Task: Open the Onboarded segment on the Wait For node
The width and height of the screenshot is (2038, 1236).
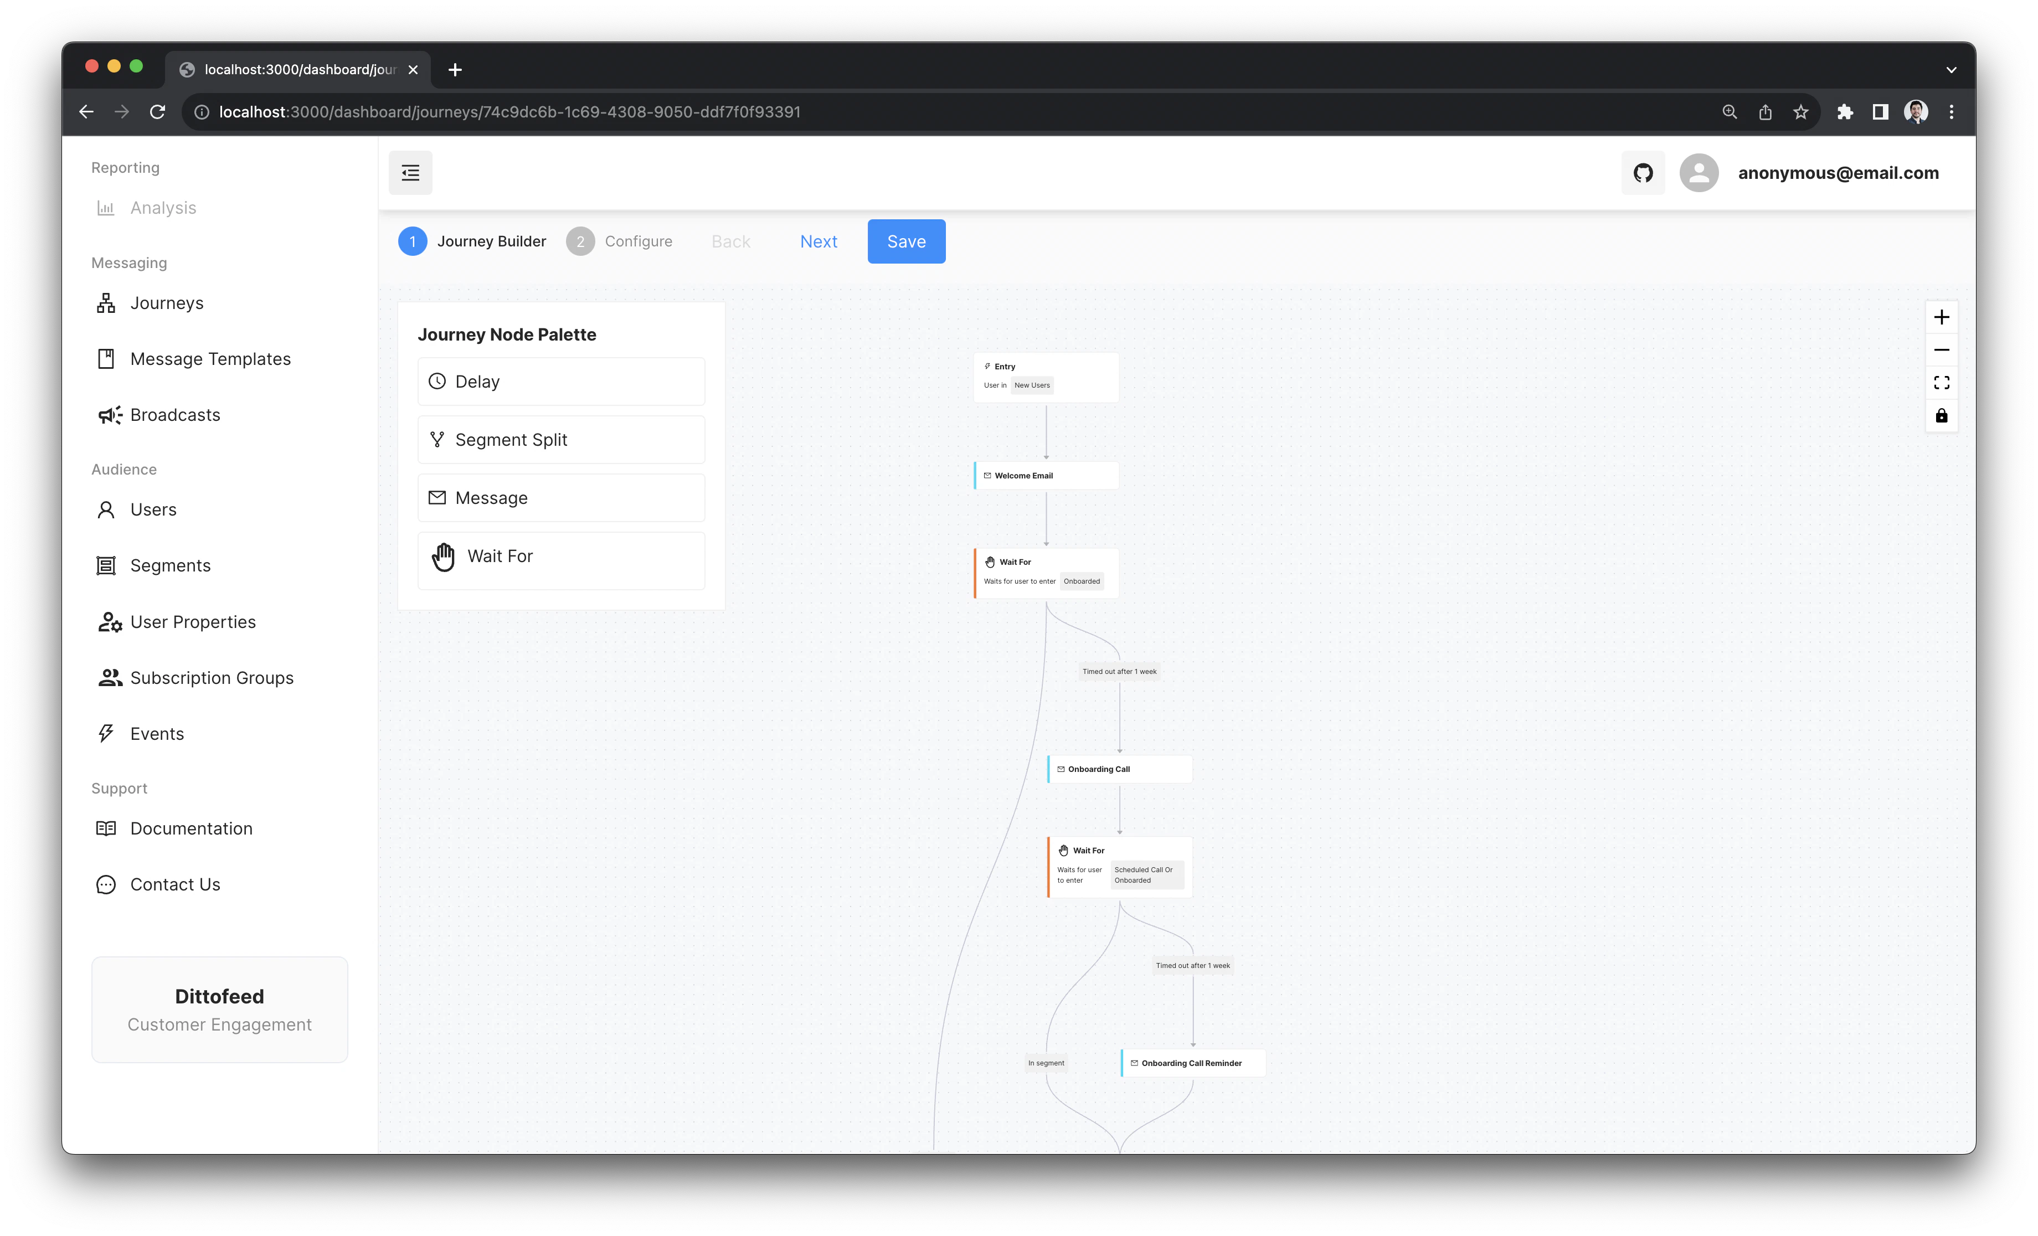Action: (1081, 581)
